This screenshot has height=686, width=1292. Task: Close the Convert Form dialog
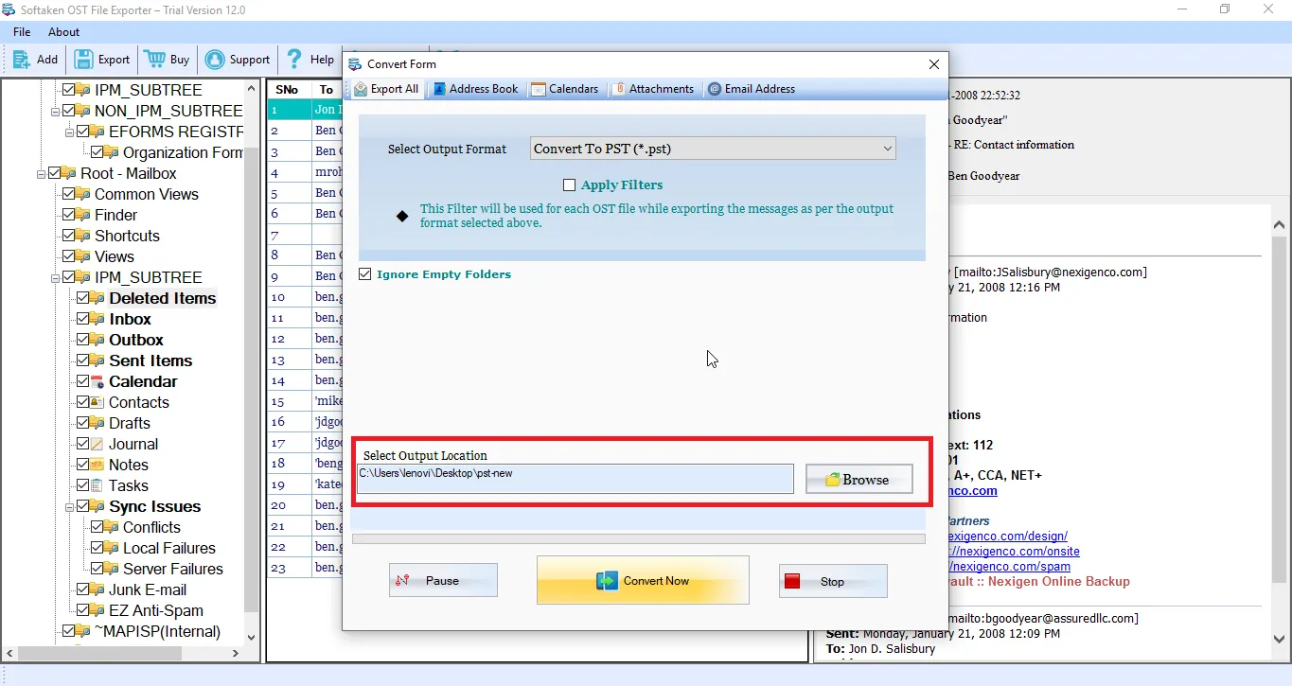click(x=934, y=64)
